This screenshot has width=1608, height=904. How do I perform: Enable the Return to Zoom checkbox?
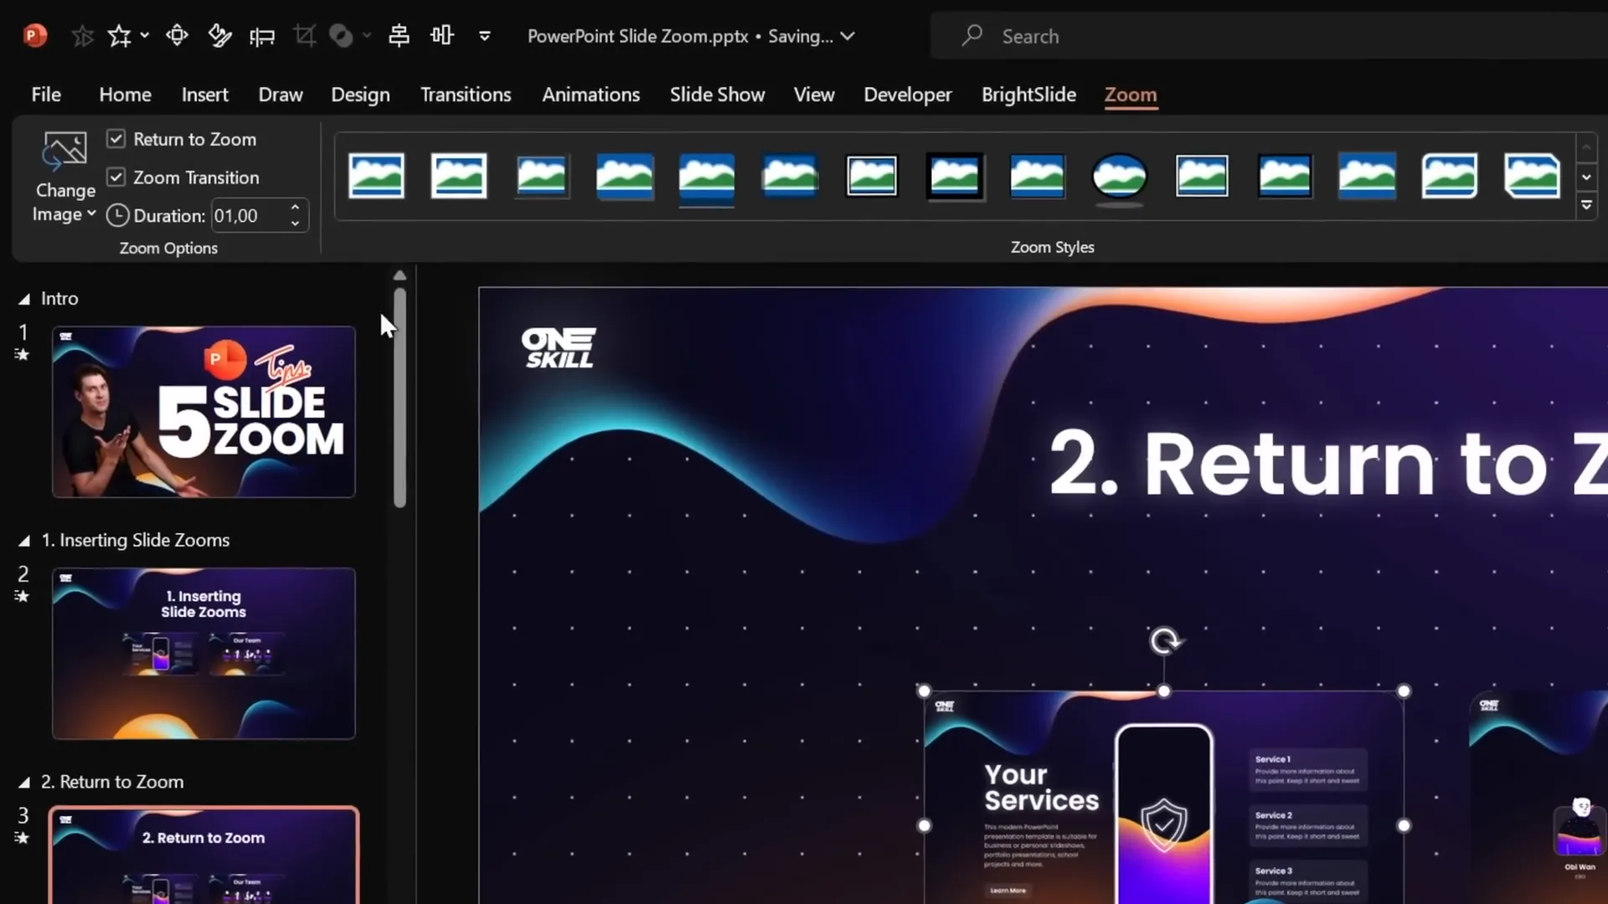coord(116,138)
